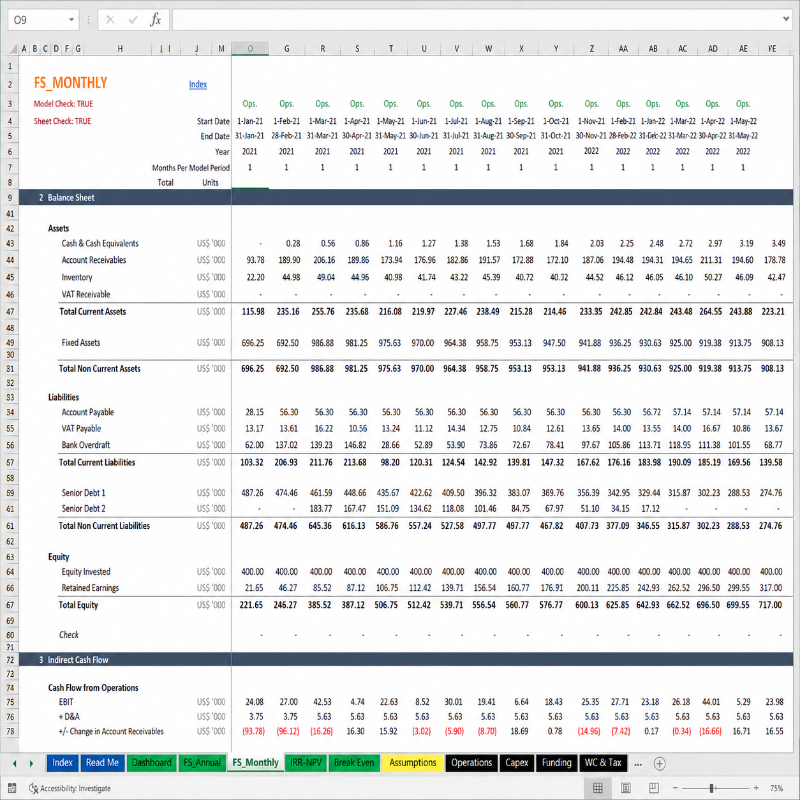Switch to the Index sheet tab

click(62, 763)
